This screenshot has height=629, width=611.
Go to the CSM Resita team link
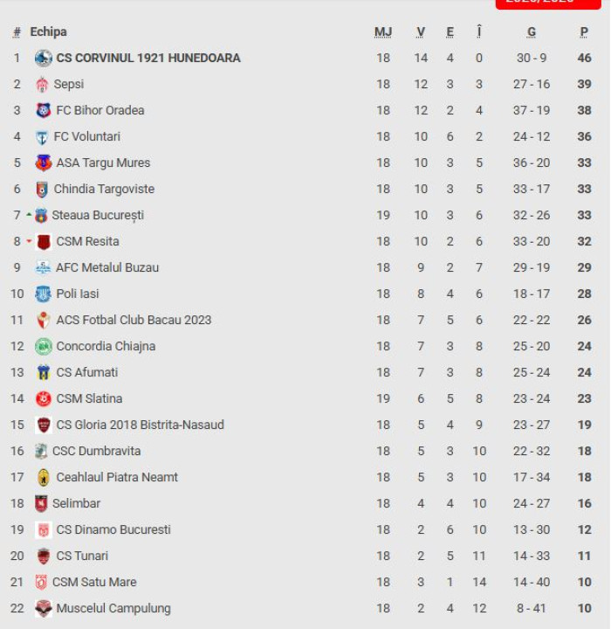[87, 242]
